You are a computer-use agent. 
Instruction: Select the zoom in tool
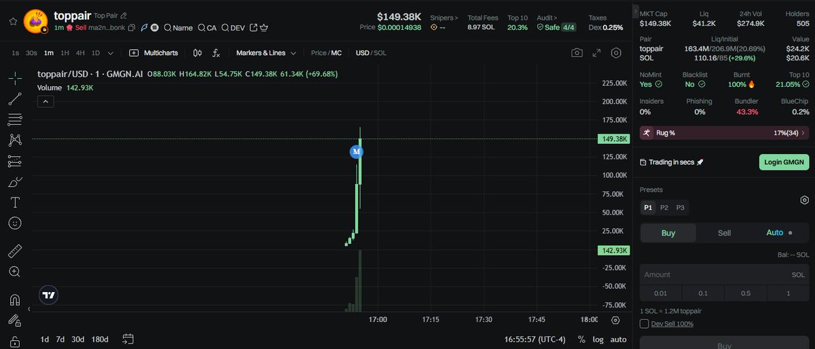point(14,272)
